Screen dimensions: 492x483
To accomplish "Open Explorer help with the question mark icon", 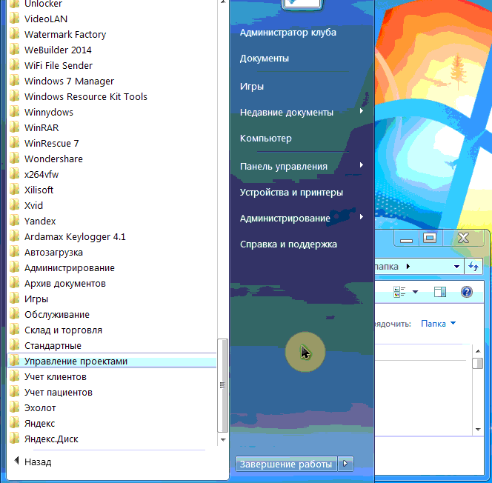I will click(x=467, y=292).
